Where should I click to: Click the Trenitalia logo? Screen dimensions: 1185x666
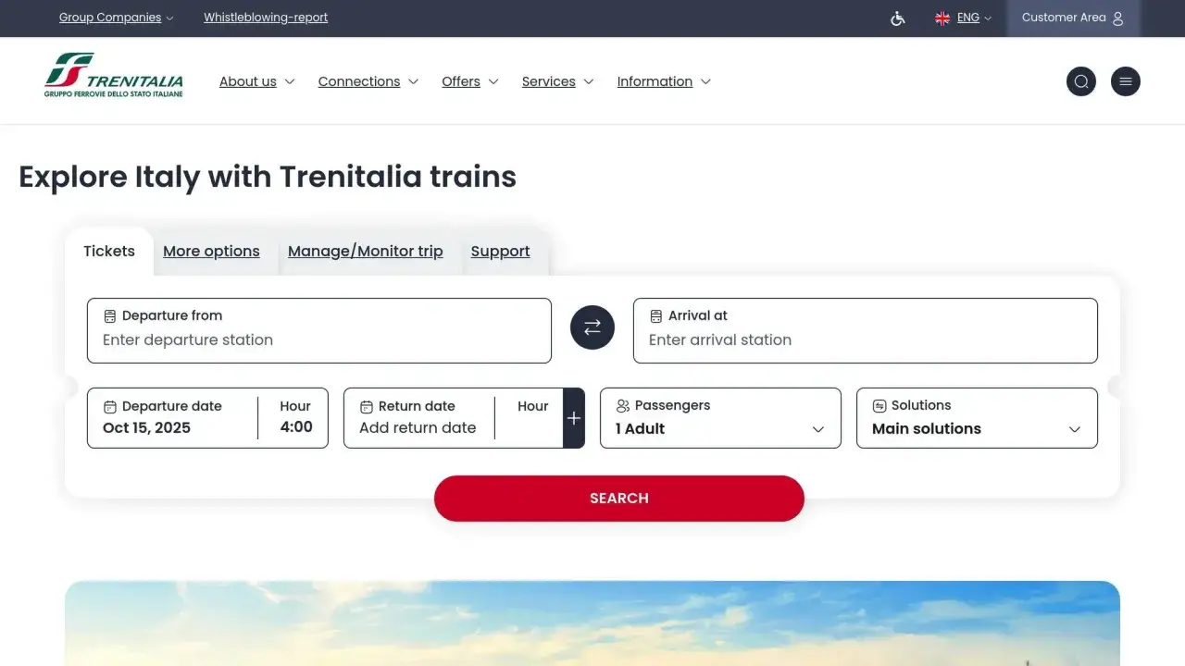(x=113, y=75)
